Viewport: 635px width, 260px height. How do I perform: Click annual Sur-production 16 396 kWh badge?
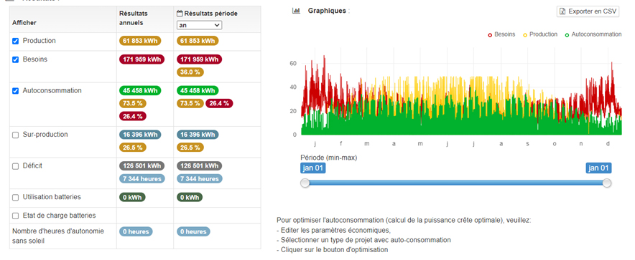coord(140,135)
